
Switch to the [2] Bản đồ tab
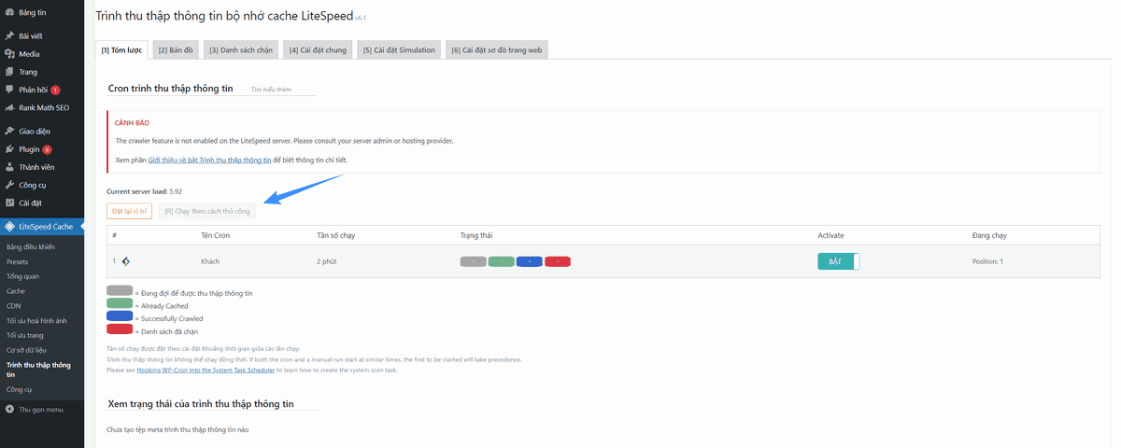pos(175,49)
